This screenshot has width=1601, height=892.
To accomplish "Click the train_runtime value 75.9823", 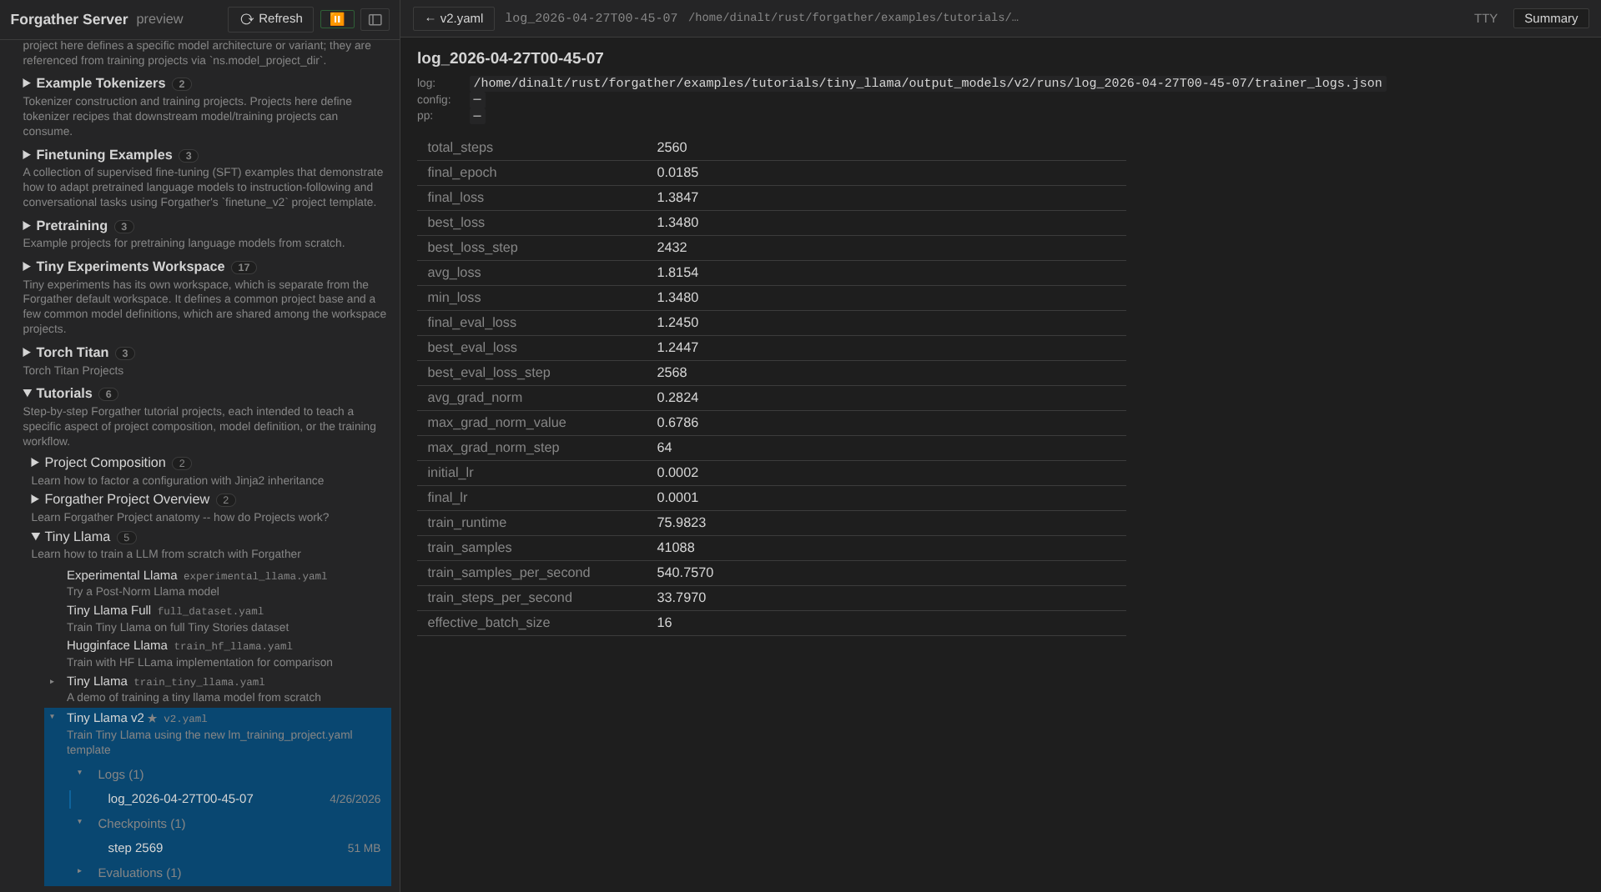I will [681, 523].
